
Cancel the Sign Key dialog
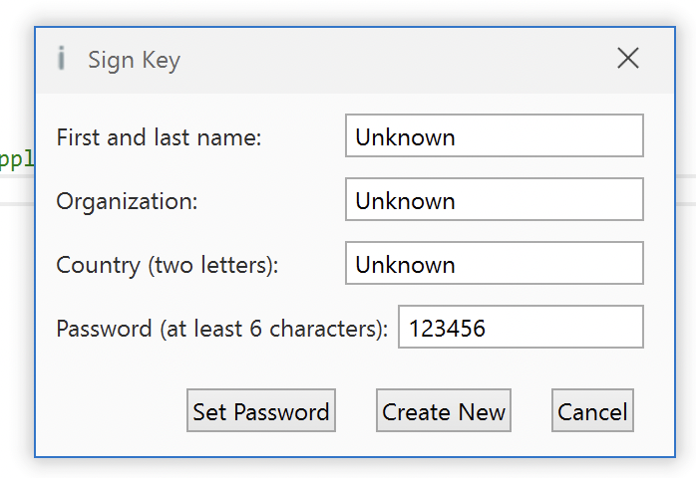(x=592, y=411)
